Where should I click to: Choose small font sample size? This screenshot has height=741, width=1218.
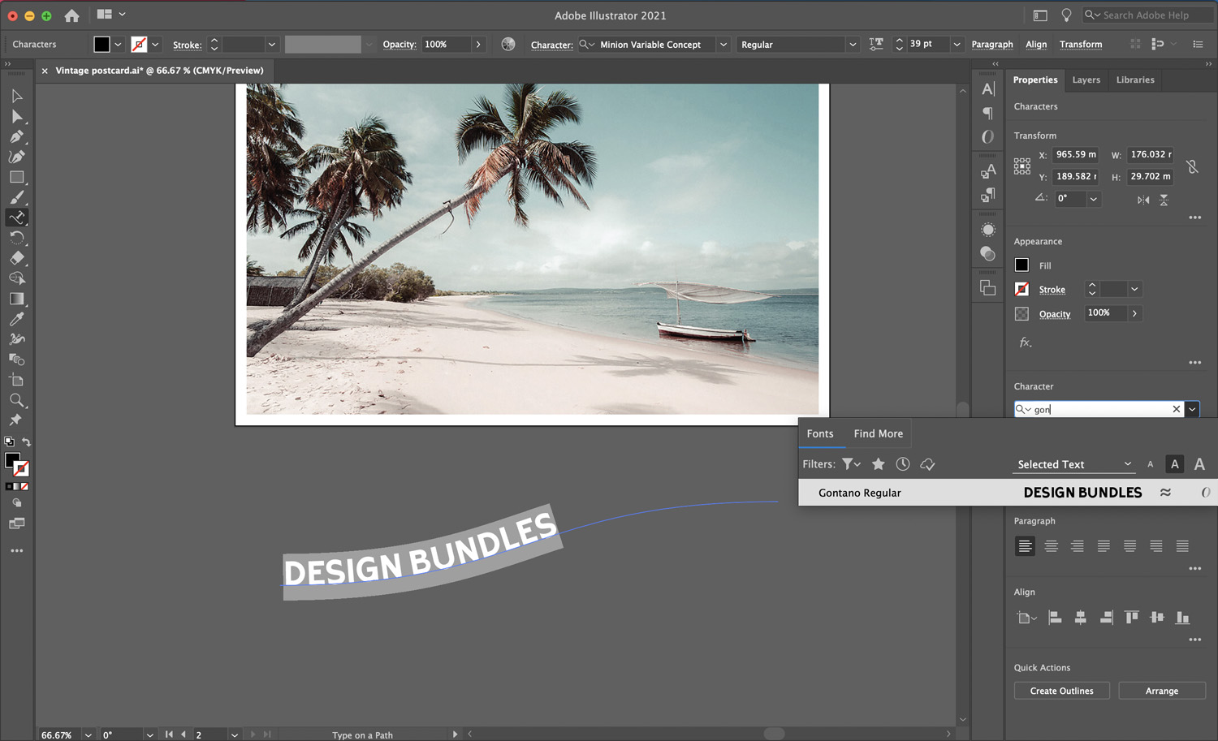point(1150,464)
